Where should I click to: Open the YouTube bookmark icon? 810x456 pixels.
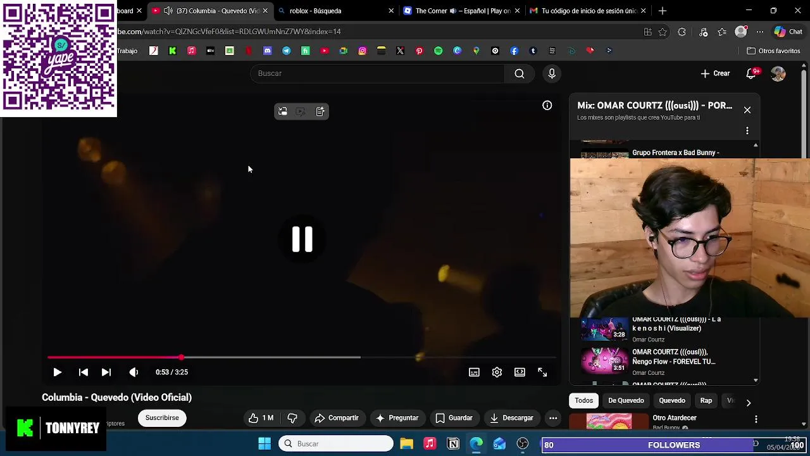(325, 51)
